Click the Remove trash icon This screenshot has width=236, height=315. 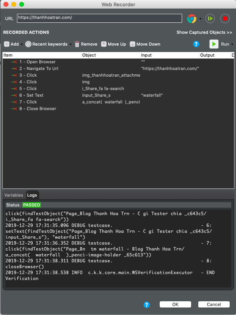77,44
